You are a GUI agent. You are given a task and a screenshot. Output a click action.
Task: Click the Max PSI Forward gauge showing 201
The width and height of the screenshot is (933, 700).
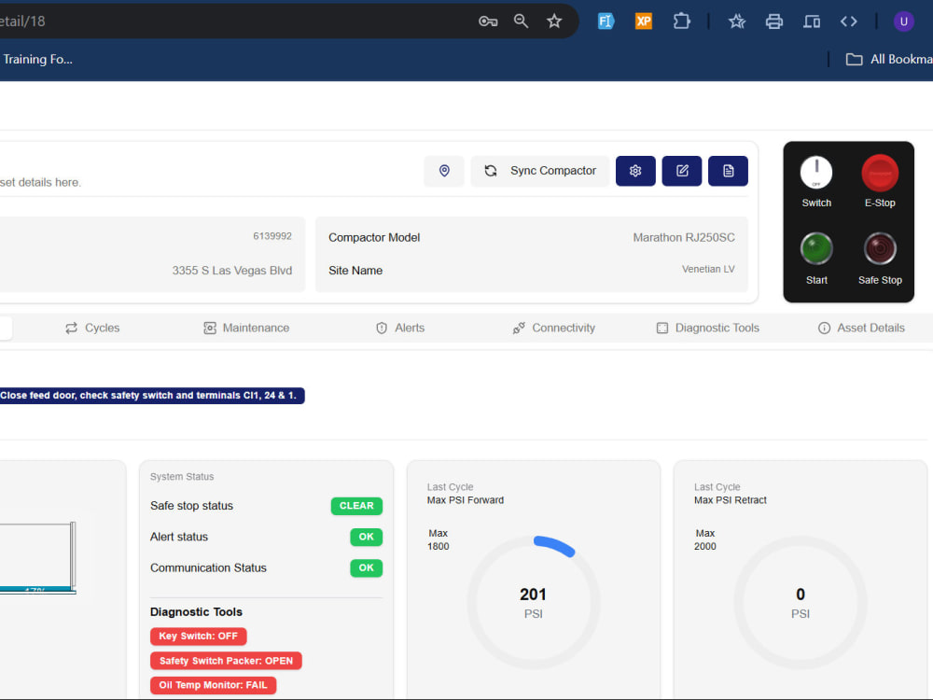[x=533, y=602]
